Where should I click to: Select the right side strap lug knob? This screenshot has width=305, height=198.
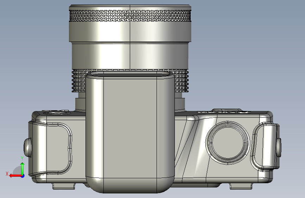pos(279,147)
